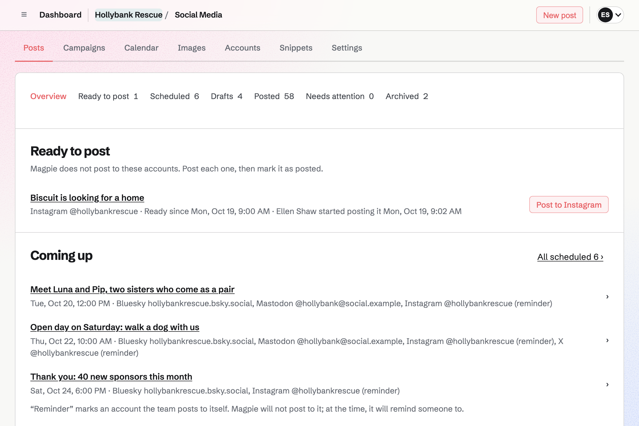Expand chevron on Luna and Pip row

coord(607,296)
